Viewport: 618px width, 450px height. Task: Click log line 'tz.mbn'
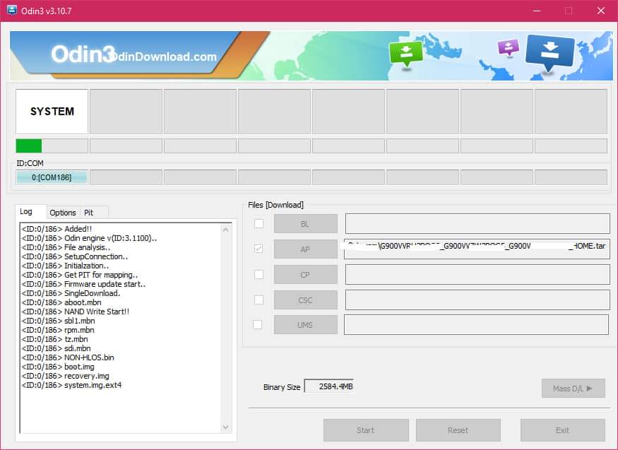55,339
